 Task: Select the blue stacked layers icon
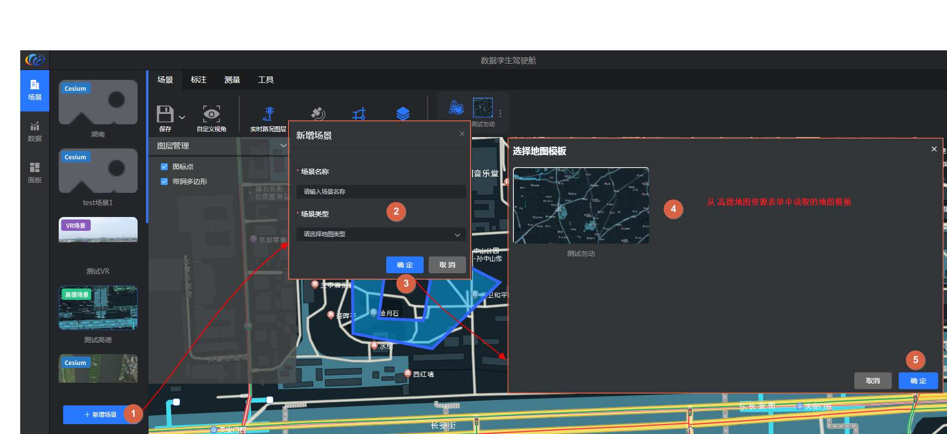coord(402,114)
